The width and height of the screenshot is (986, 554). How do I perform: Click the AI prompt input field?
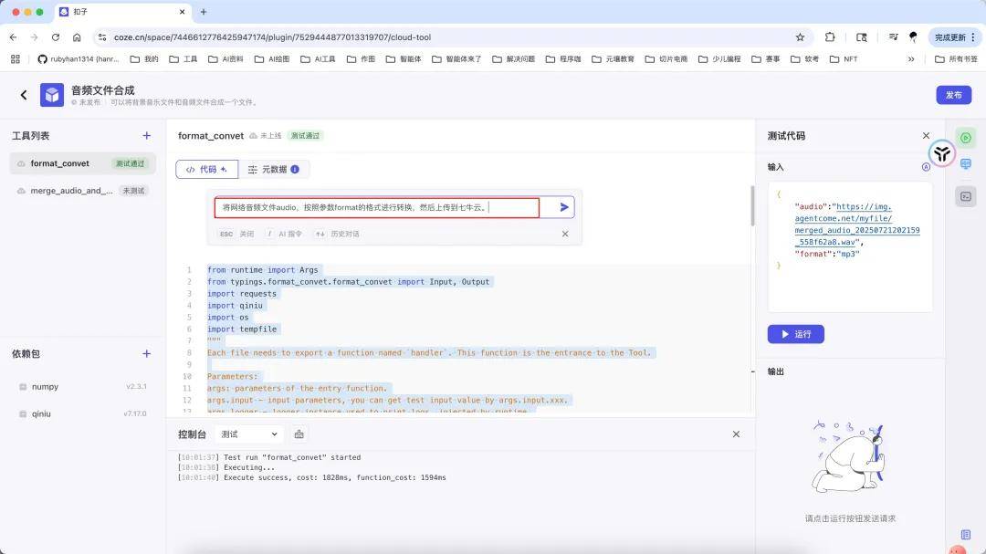tap(376, 208)
